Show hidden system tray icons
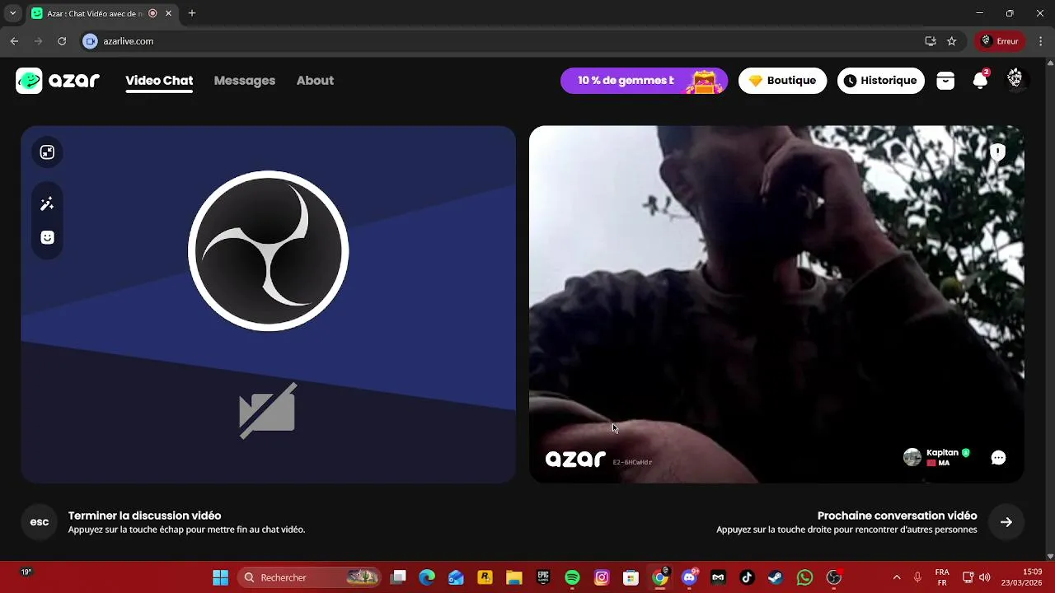The width and height of the screenshot is (1055, 593). tap(897, 577)
